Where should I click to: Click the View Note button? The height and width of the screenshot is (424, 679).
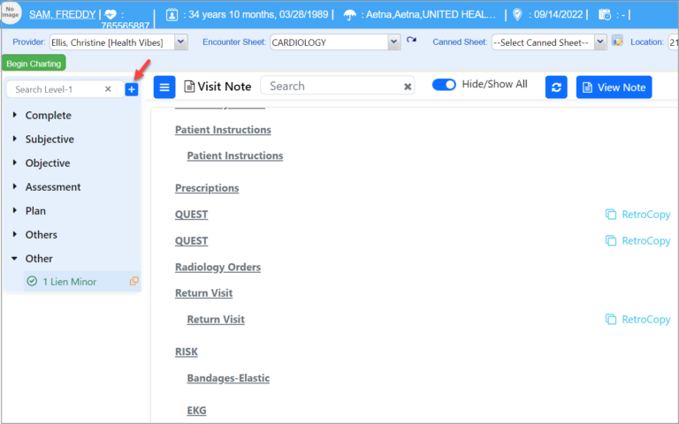[x=614, y=87]
